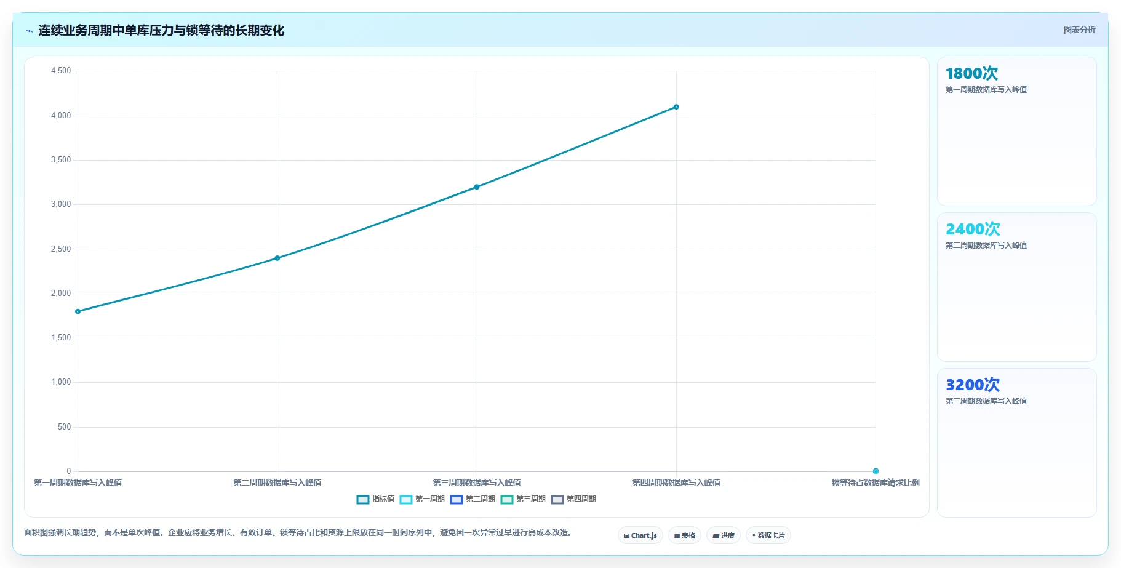Click the x-axis label 第二周期数据库写入峰值

(x=277, y=482)
